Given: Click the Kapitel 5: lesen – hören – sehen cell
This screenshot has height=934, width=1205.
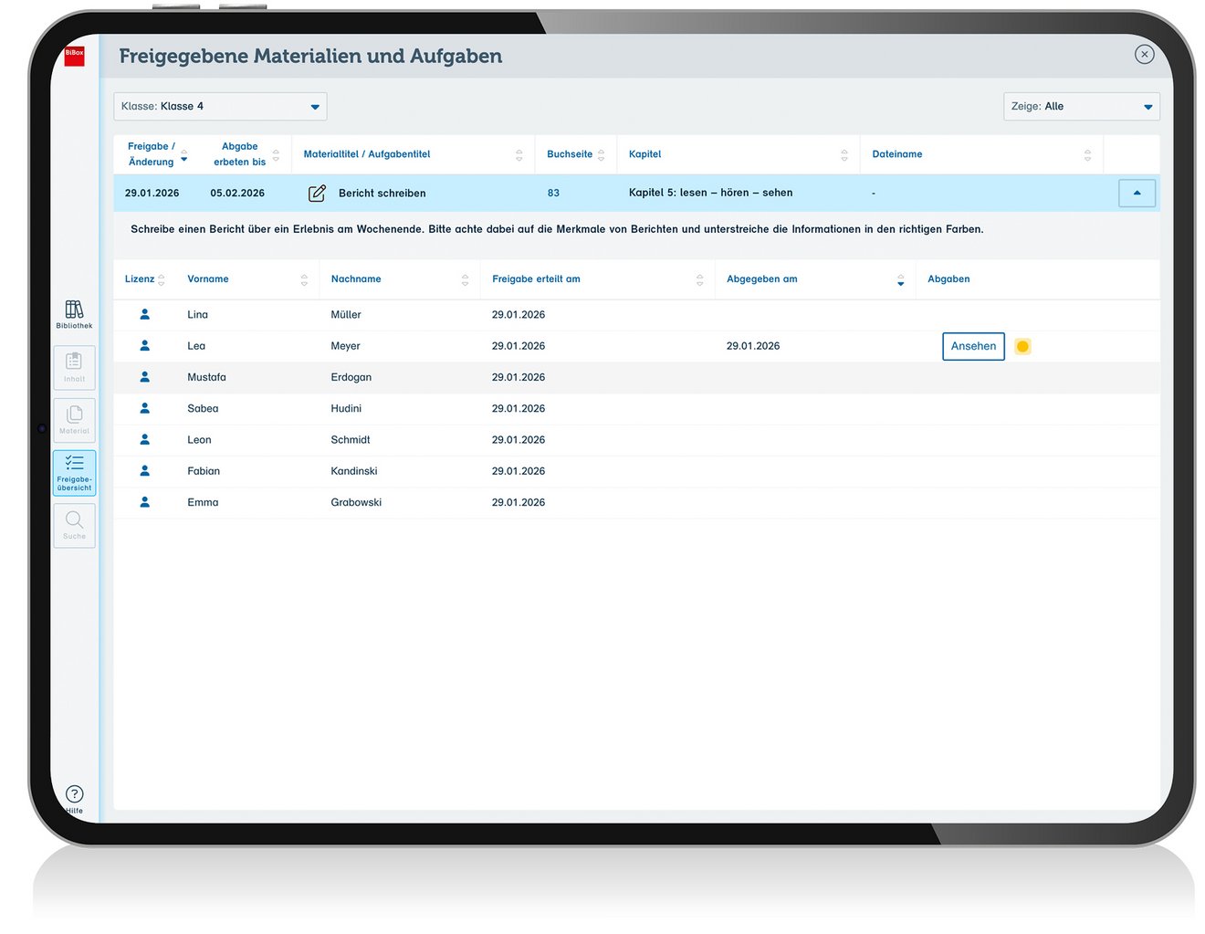Looking at the screenshot, I should (710, 193).
